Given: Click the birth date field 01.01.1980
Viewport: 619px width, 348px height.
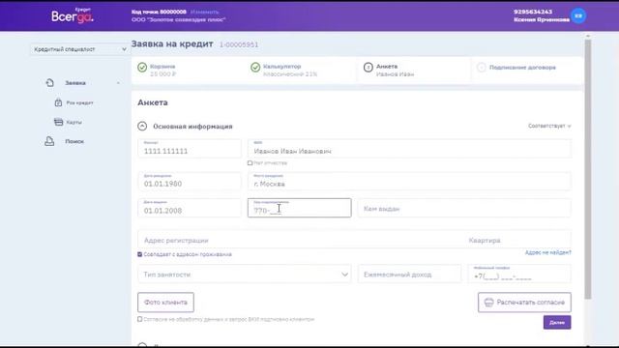Looking at the screenshot, I should point(190,182).
